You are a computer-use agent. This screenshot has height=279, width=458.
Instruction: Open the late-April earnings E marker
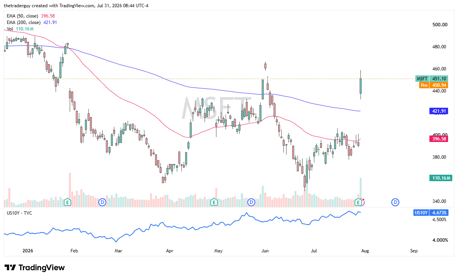[x=214, y=202]
